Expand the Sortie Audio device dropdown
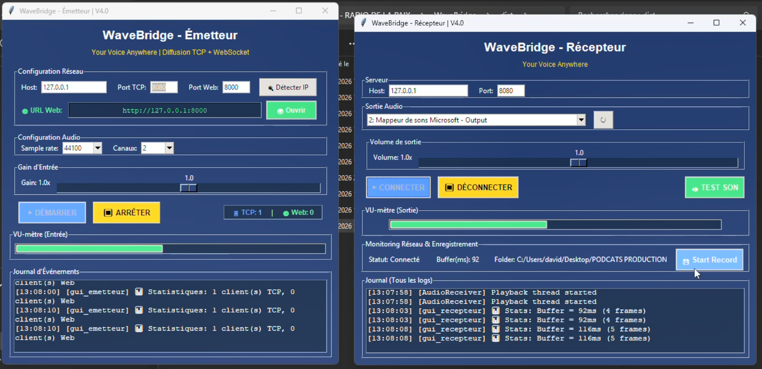The width and height of the screenshot is (762, 369). pos(581,120)
